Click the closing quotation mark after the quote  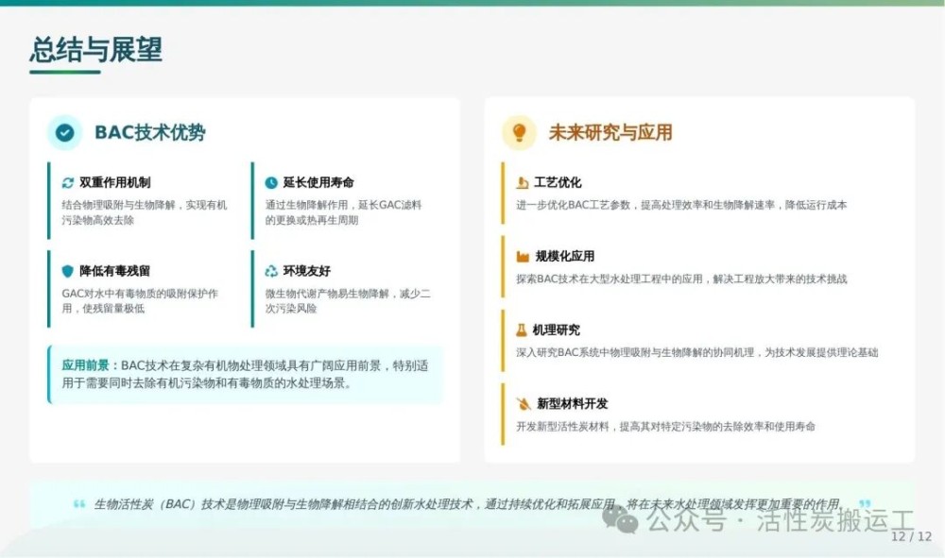(864, 504)
